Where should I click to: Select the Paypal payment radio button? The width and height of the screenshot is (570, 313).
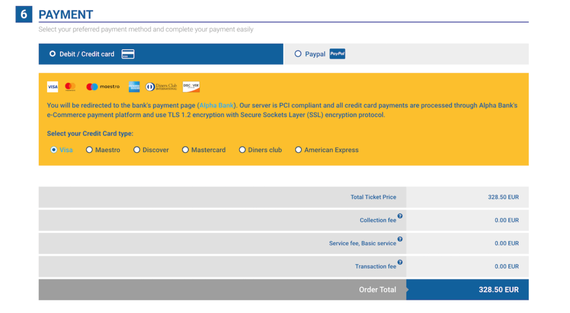click(298, 54)
